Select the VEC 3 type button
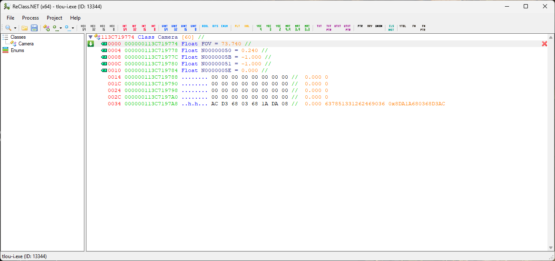 (x=269, y=28)
